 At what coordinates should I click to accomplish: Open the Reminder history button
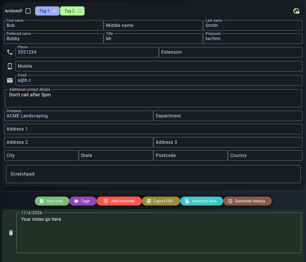pyautogui.click(x=248, y=201)
